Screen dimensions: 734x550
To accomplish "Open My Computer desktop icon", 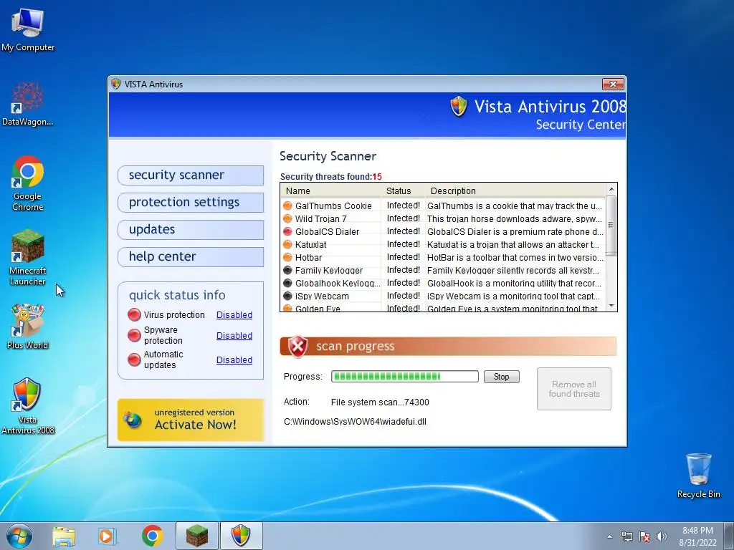I will point(28,29).
